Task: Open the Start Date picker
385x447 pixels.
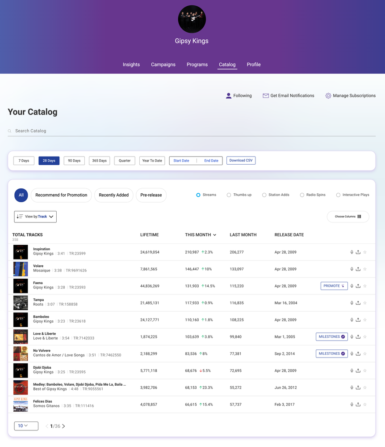Action: (x=181, y=161)
